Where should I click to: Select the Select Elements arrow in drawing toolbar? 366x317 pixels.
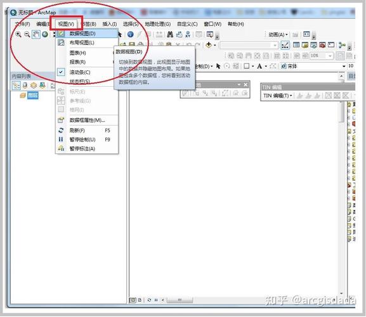click(218, 66)
